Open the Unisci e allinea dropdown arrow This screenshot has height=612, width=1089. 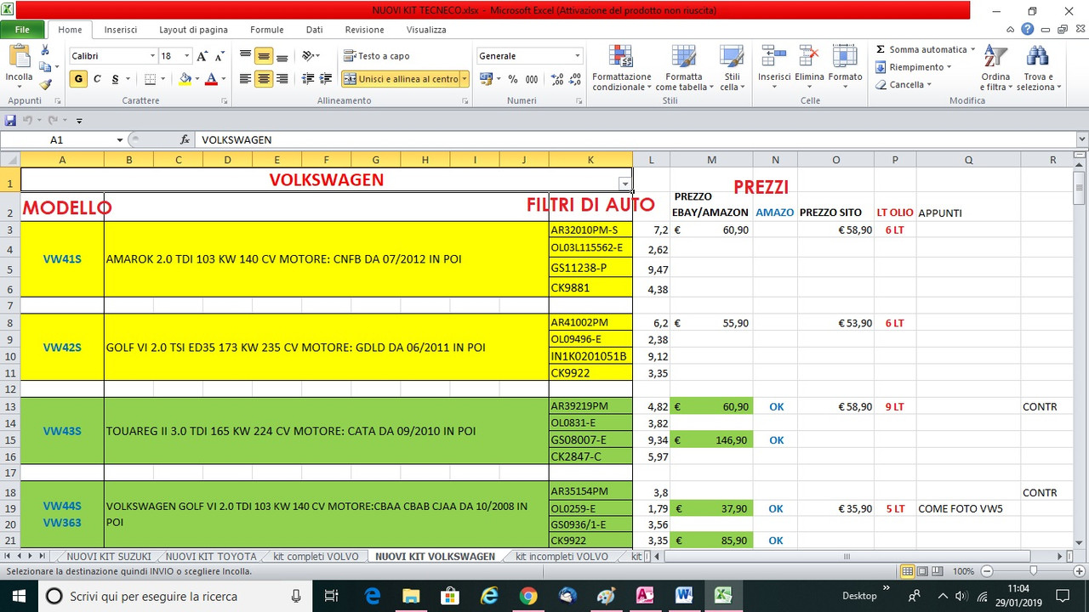[x=465, y=79]
